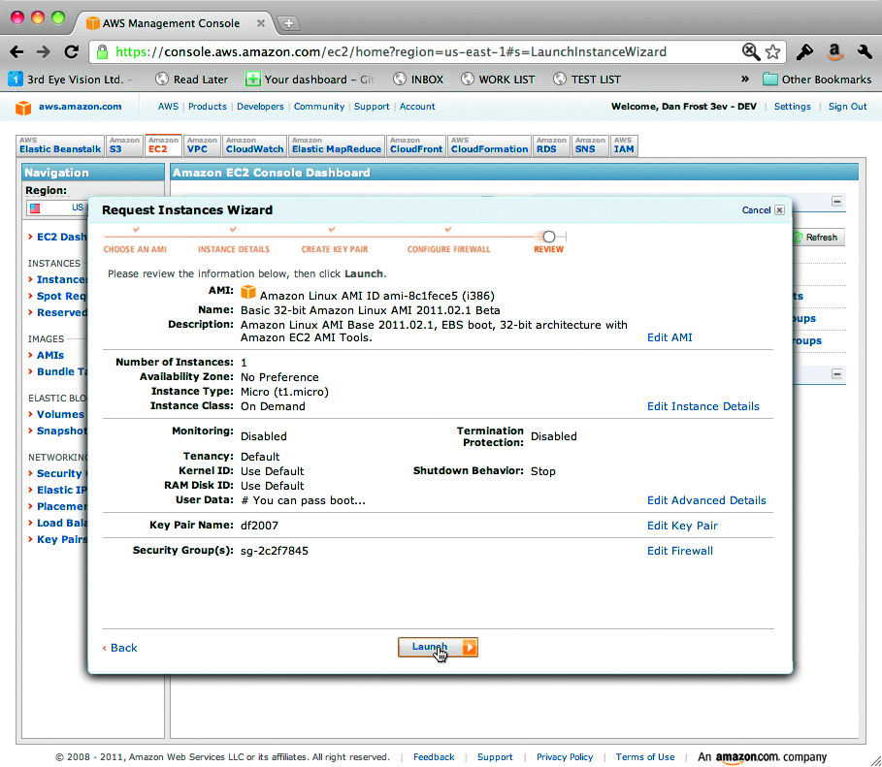882x767 pixels.
Task: Switch to the RDS tab
Action: pos(551,145)
